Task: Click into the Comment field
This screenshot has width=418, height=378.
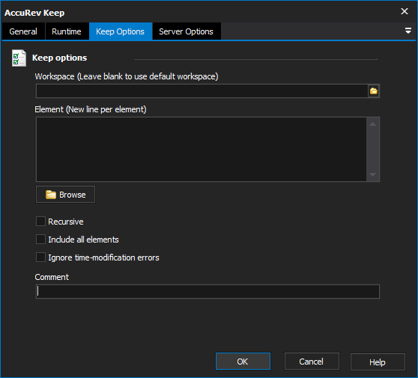Action: point(208,291)
